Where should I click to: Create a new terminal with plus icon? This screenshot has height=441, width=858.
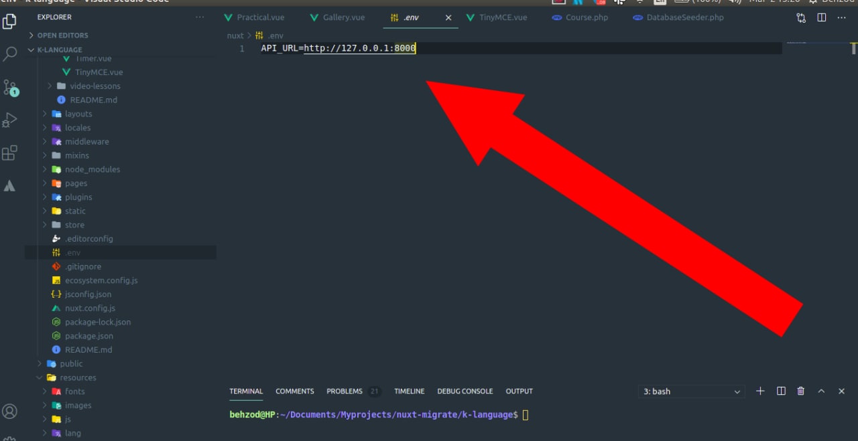tap(760, 391)
